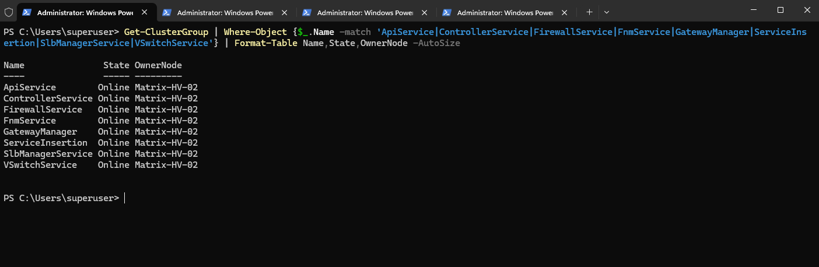Click the administrator shield icon in title bar
This screenshot has width=819, height=267.
click(x=8, y=12)
